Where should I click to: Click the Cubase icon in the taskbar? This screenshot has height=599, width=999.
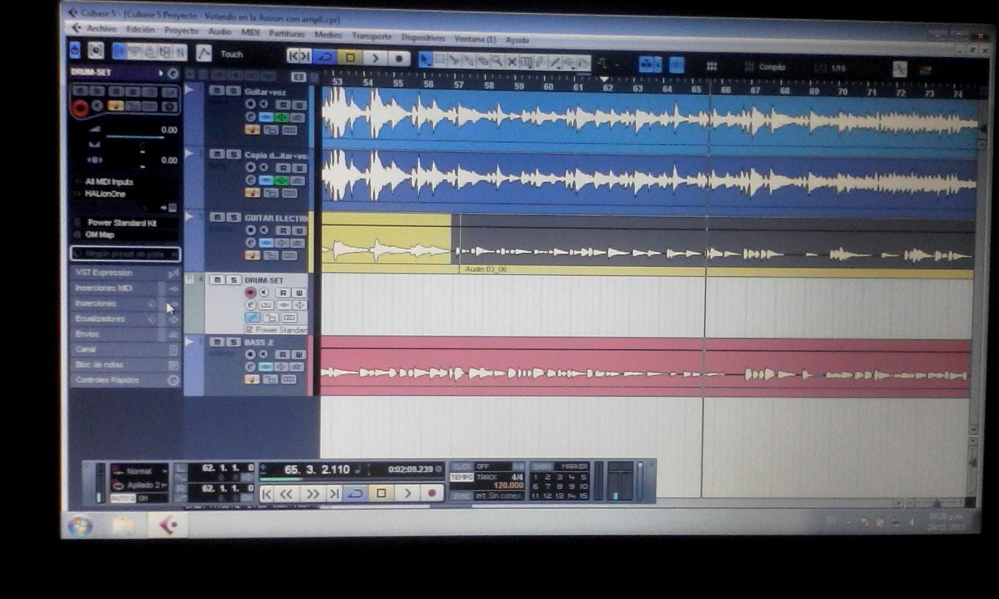(x=168, y=525)
